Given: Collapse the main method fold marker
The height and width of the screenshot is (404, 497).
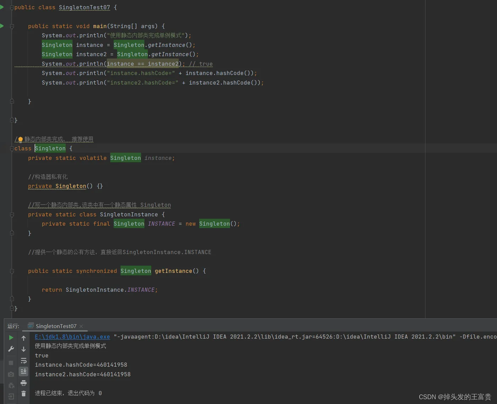Looking at the screenshot, I should [x=12, y=26].
